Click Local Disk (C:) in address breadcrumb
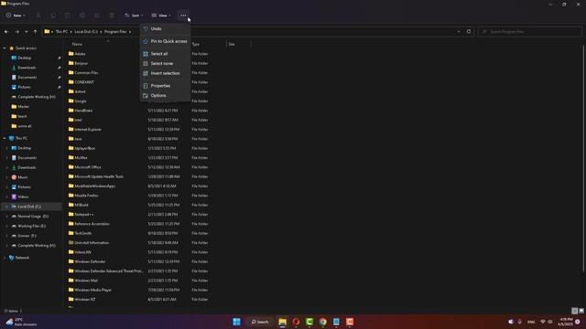The width and height of the screenshot is (586, 329). [x=86, y=32]
